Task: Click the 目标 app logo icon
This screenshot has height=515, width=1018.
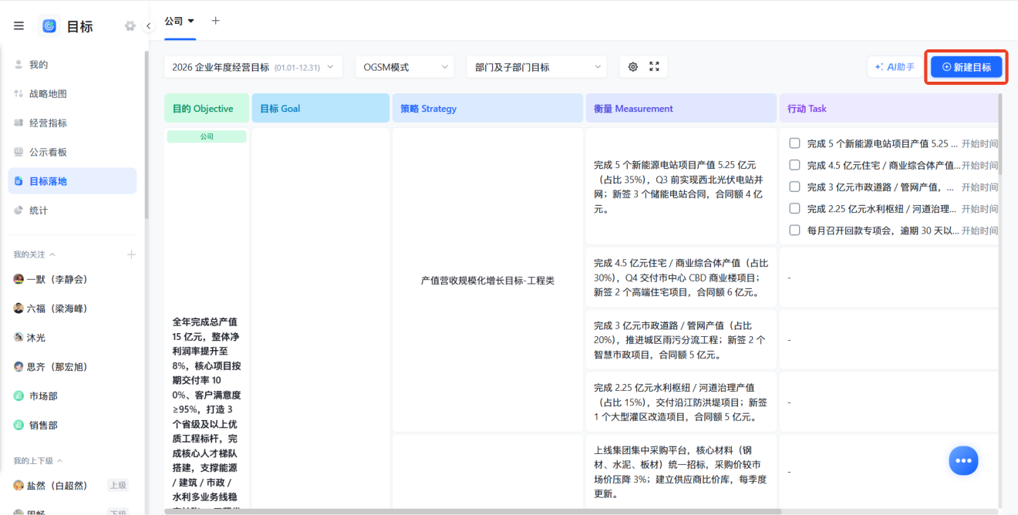Action: [49, 26]
